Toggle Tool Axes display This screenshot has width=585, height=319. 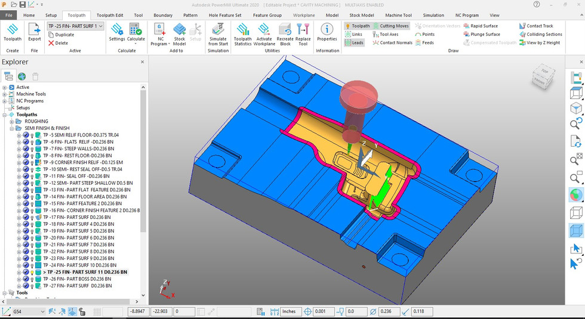point(386,35)
